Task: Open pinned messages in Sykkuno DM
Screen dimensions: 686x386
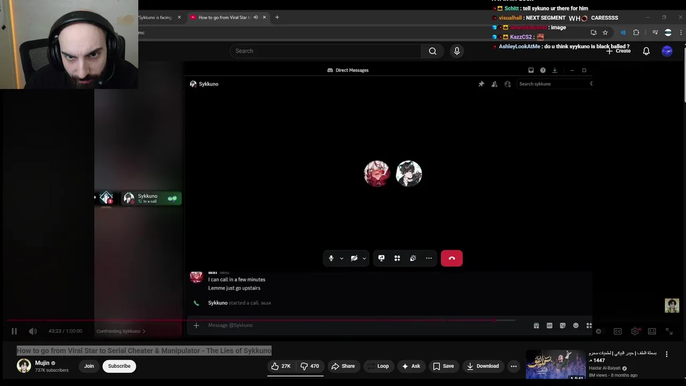Action: [x=481, y=84]
